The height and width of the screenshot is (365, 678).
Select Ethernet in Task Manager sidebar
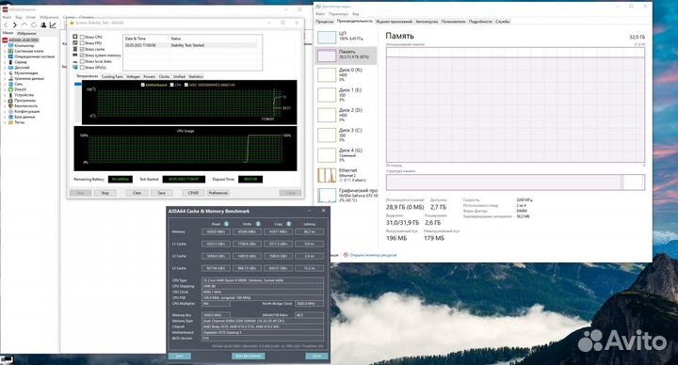pos(346,175)
